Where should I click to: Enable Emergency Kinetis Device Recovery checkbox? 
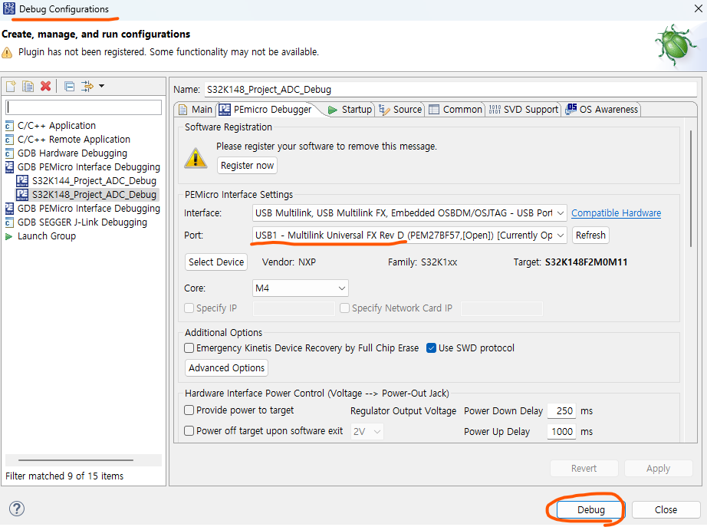189,347
